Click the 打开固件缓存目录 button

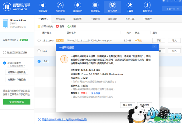16,72
